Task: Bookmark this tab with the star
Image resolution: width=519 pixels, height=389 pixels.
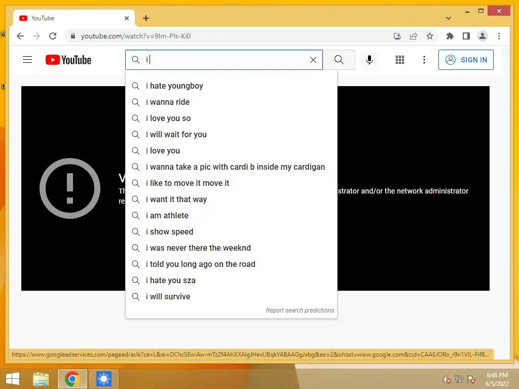Action: point(430,36)
